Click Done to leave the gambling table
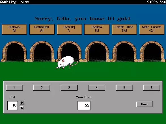Screen dimensions: 166x124 point(145,104)
